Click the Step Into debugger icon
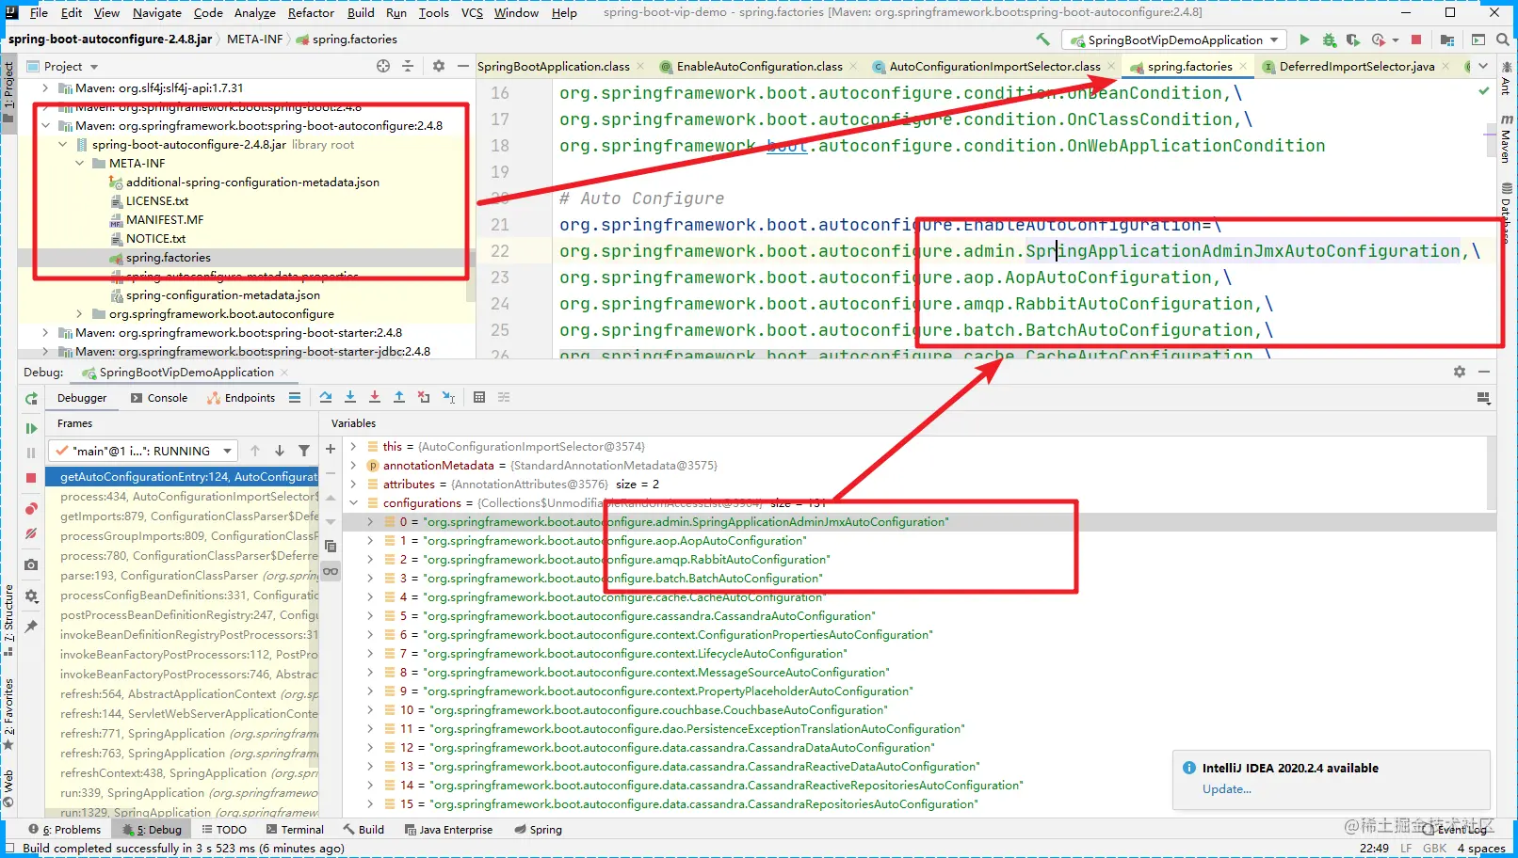The width and height of the screenshot is (1518, 858). (x=350, y=397)
